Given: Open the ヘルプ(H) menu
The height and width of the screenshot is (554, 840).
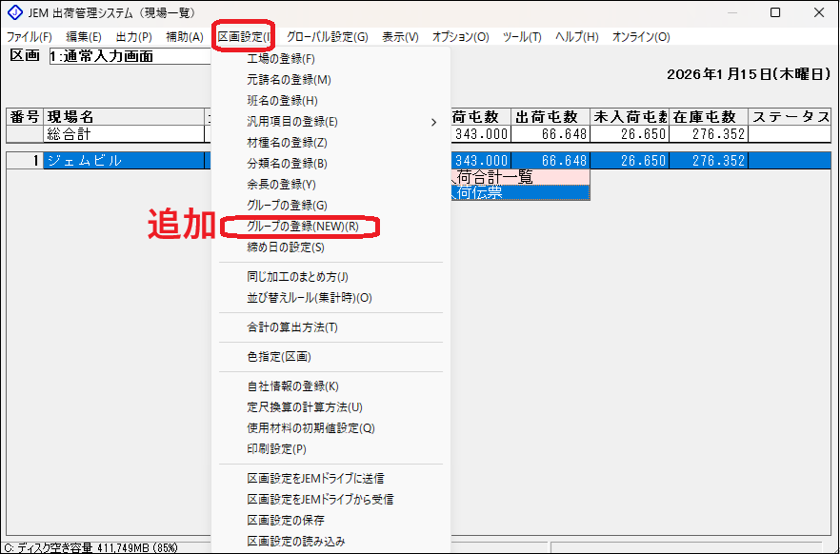Looking at the screenshot, I should (576, 37).
